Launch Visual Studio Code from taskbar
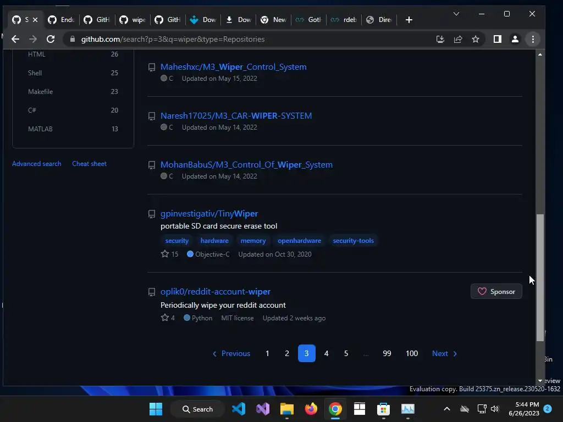The height and width of the screenshot is (422, 563). click(239, 409)
